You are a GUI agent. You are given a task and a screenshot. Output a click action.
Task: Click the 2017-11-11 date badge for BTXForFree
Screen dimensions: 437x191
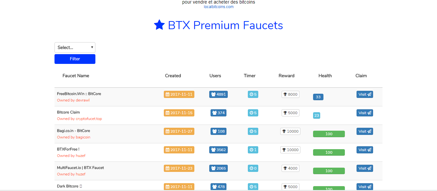click(179, 150)
